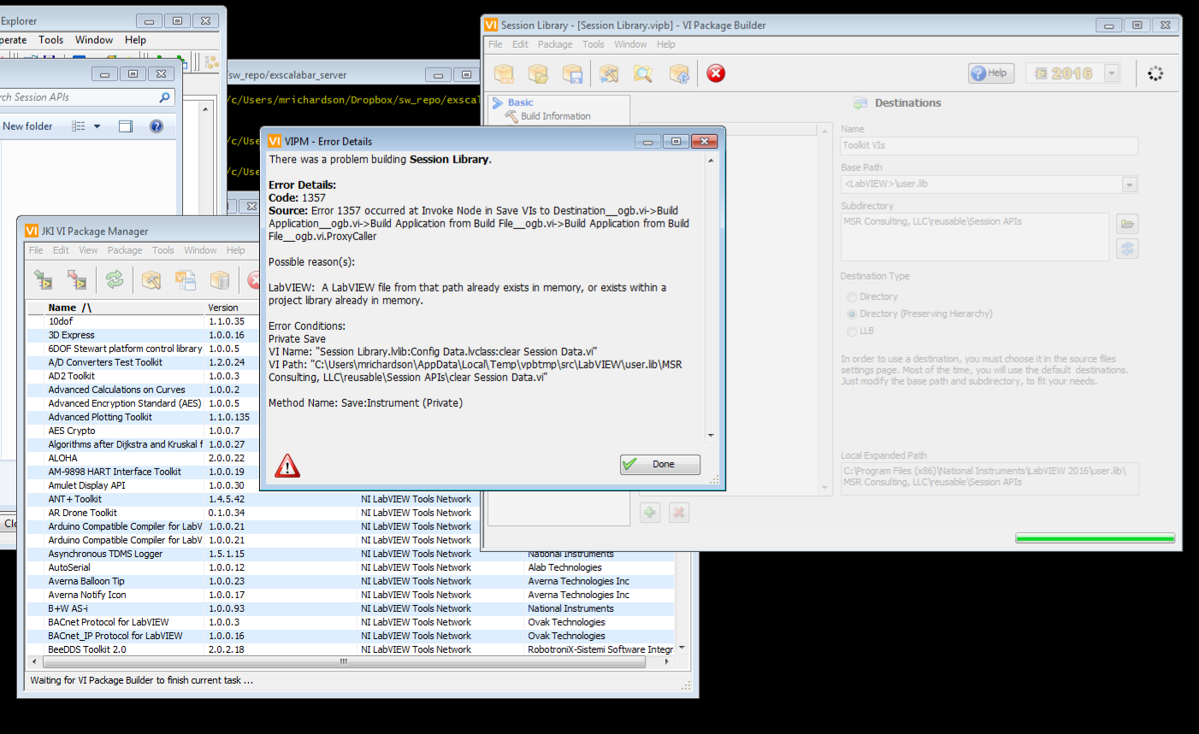Open Help menu in VI Package Builder
The height and width of the screenshot is (734, 1199).
[666, 44]
